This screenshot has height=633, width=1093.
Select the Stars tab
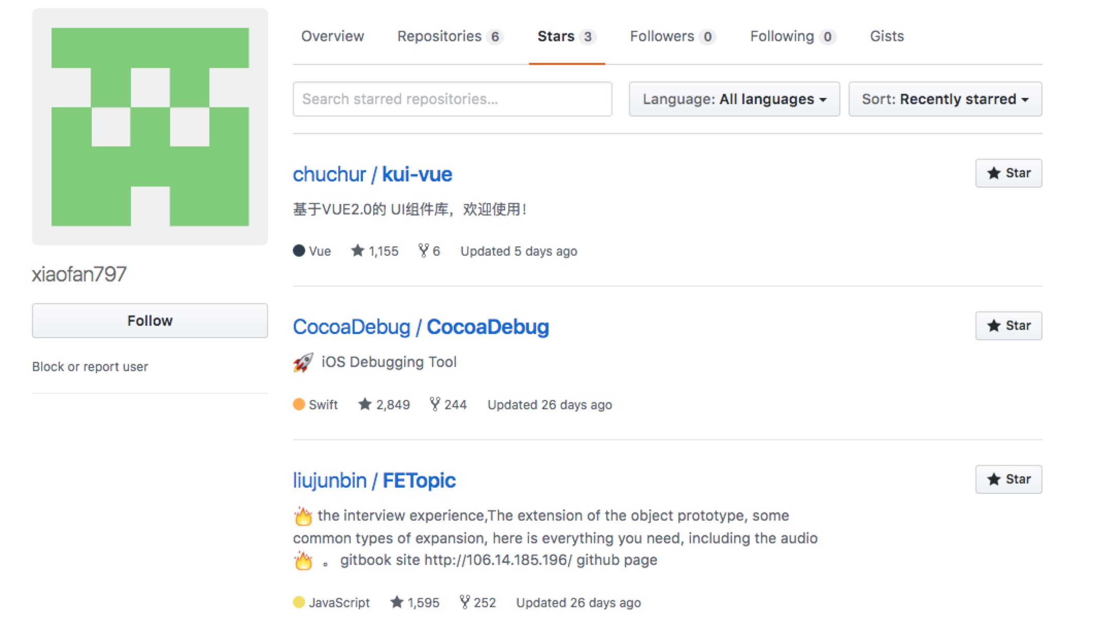(567, 36)
